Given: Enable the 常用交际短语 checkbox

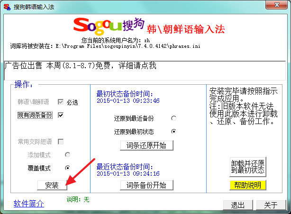Looking at the screenshot, I should click(61, 142).
